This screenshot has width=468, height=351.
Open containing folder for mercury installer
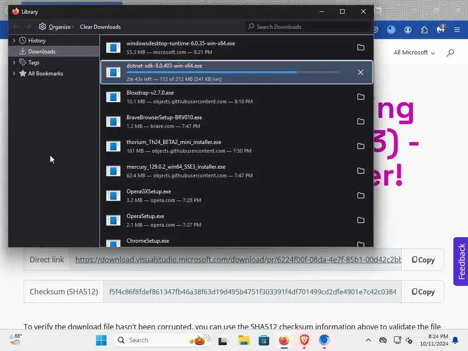361,171
